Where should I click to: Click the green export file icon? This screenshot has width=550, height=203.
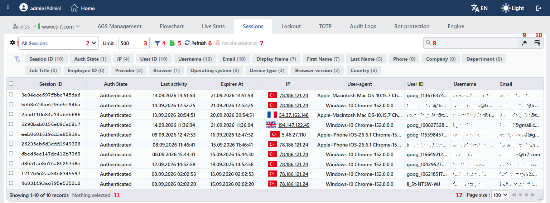(172, 43)
